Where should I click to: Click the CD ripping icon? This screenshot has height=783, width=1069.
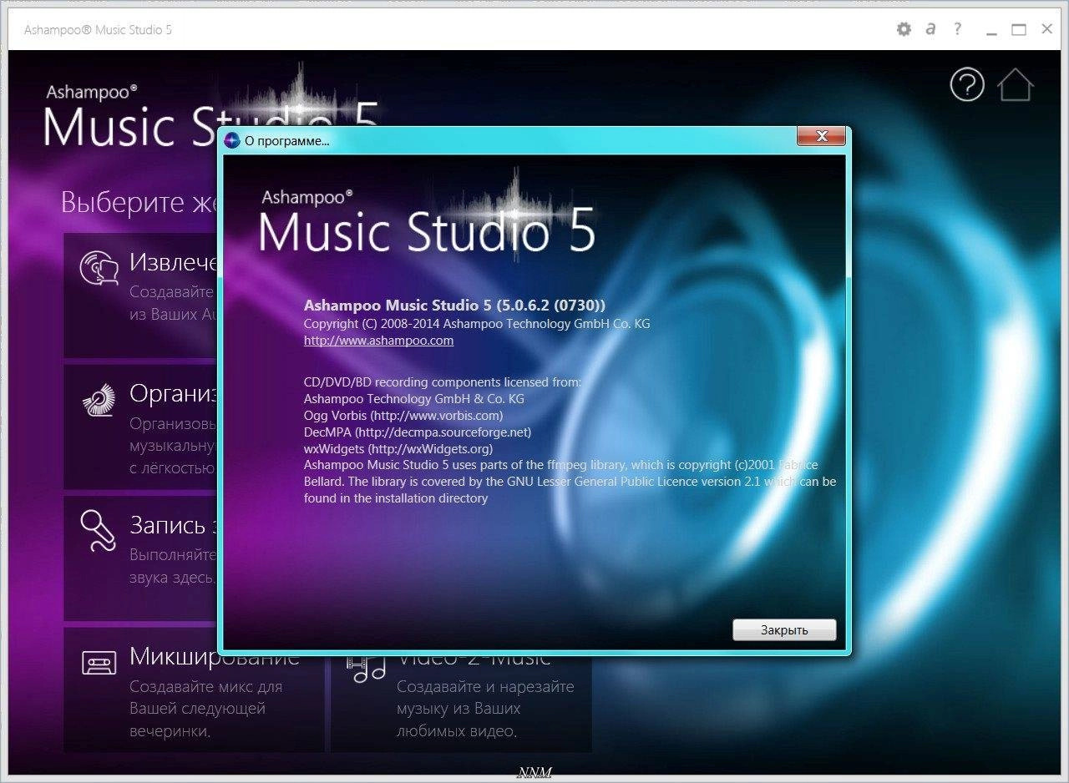[99, 270]
